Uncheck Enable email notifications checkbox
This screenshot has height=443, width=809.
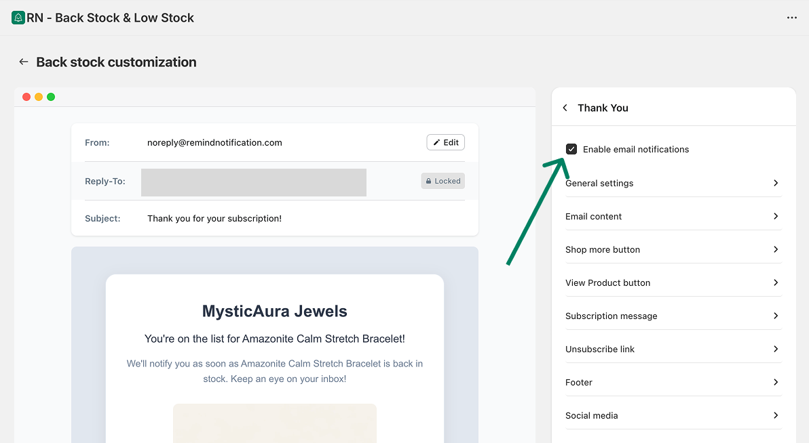click(x=571, y=149)
